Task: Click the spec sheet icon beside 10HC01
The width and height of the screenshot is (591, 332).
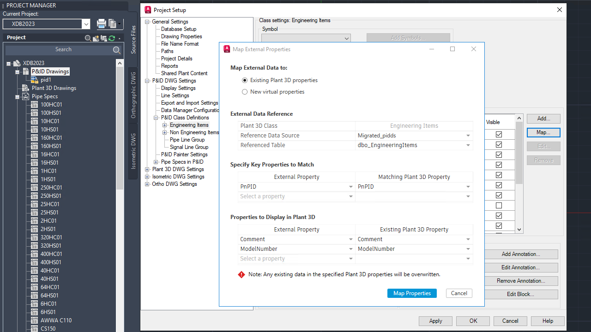Action: (35, 121)
